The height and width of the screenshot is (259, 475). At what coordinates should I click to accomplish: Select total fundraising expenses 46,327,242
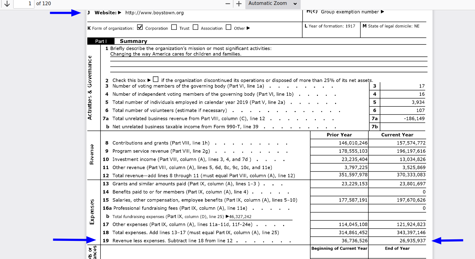pos(240,217)
